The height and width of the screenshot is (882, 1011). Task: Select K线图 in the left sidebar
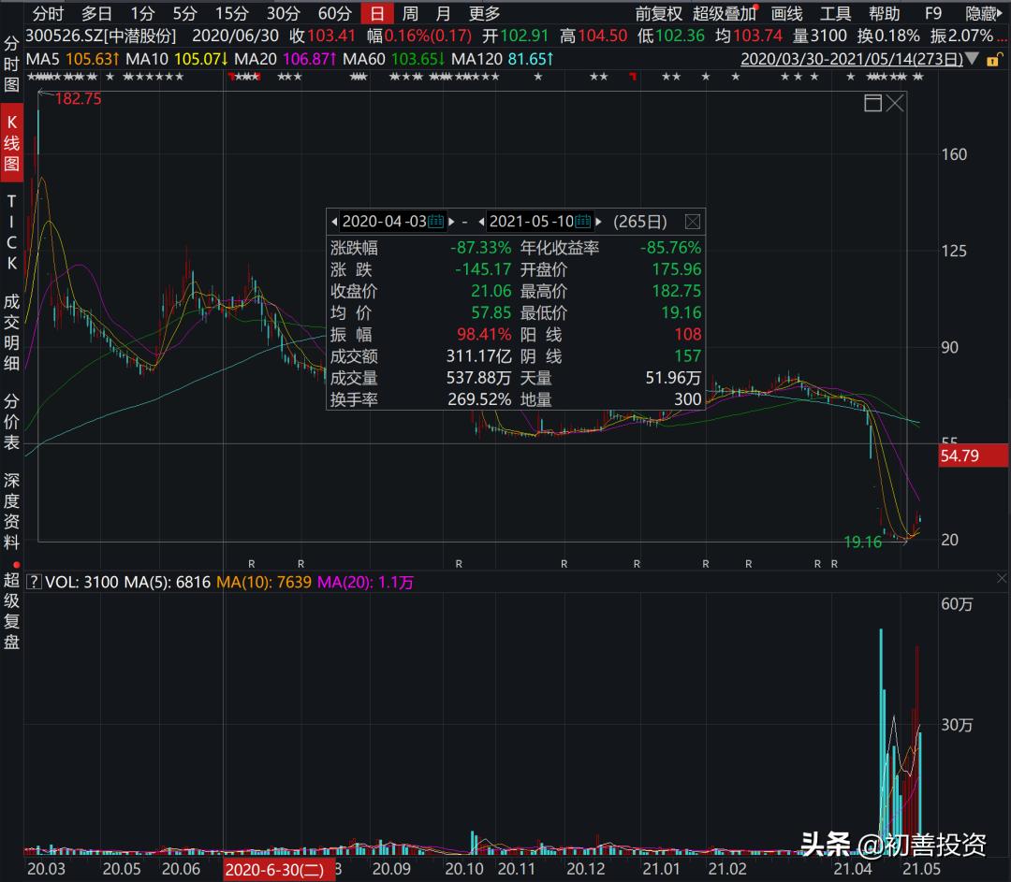11,143
